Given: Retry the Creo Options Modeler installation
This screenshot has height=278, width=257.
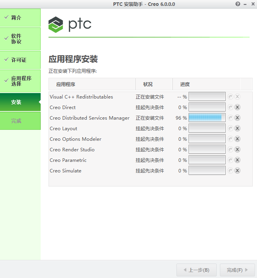Looking at the screenshot, I should click(x=230, y=139).
